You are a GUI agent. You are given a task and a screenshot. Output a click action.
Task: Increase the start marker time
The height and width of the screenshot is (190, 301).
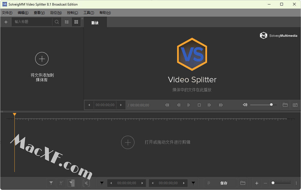[142, 183]
